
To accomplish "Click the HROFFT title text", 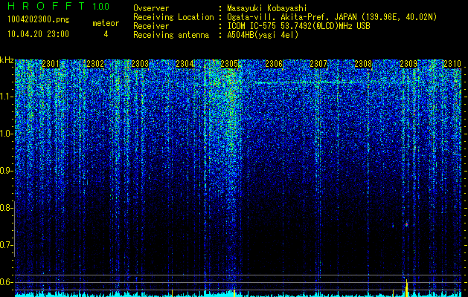I will pyautogui.click(x=48, y=6).
